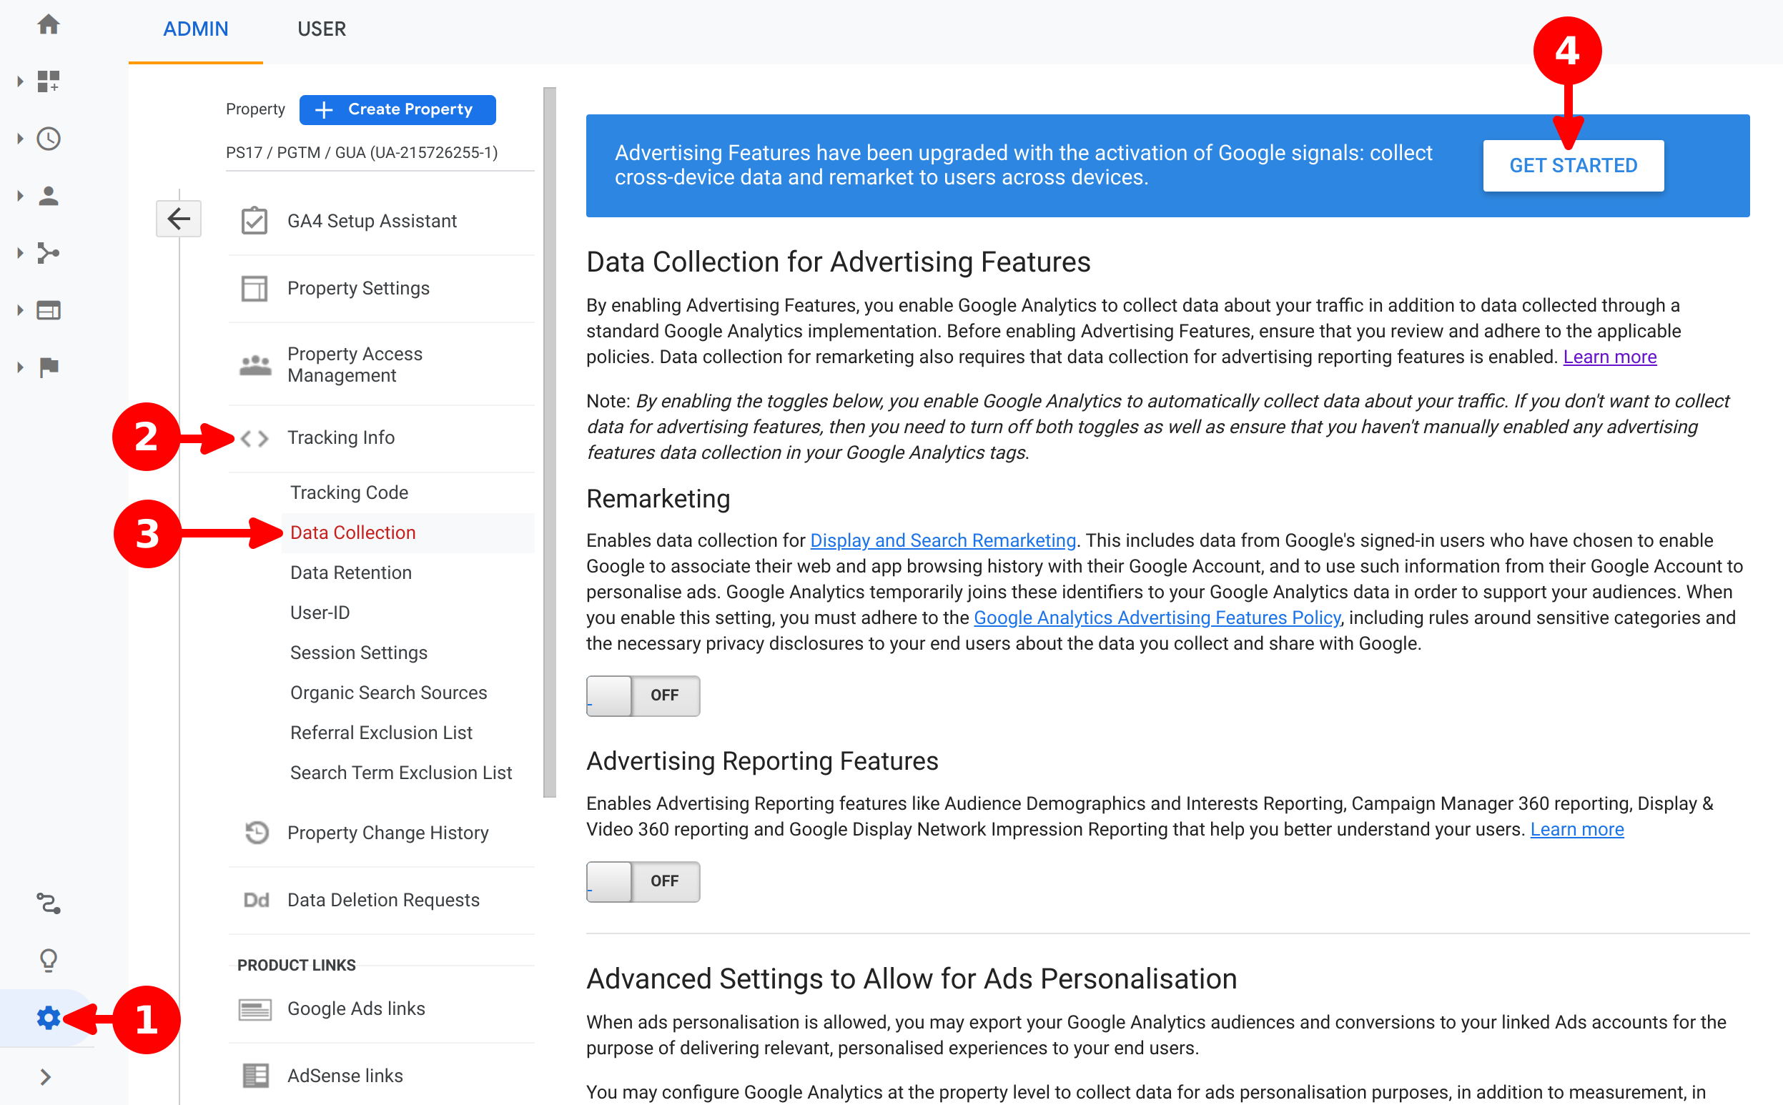Open the Conversions flag icon
The image size is (1783, 1105).
pos(48,367)
